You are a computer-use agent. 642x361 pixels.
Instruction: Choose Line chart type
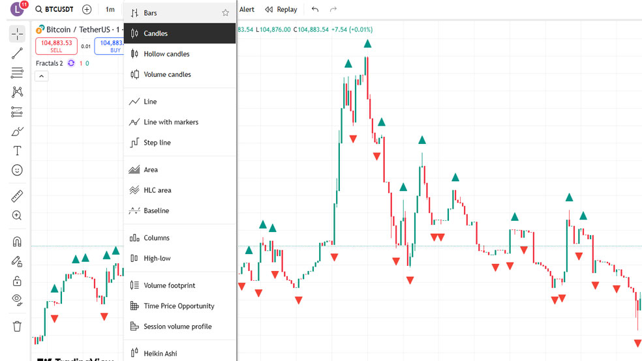179,102
